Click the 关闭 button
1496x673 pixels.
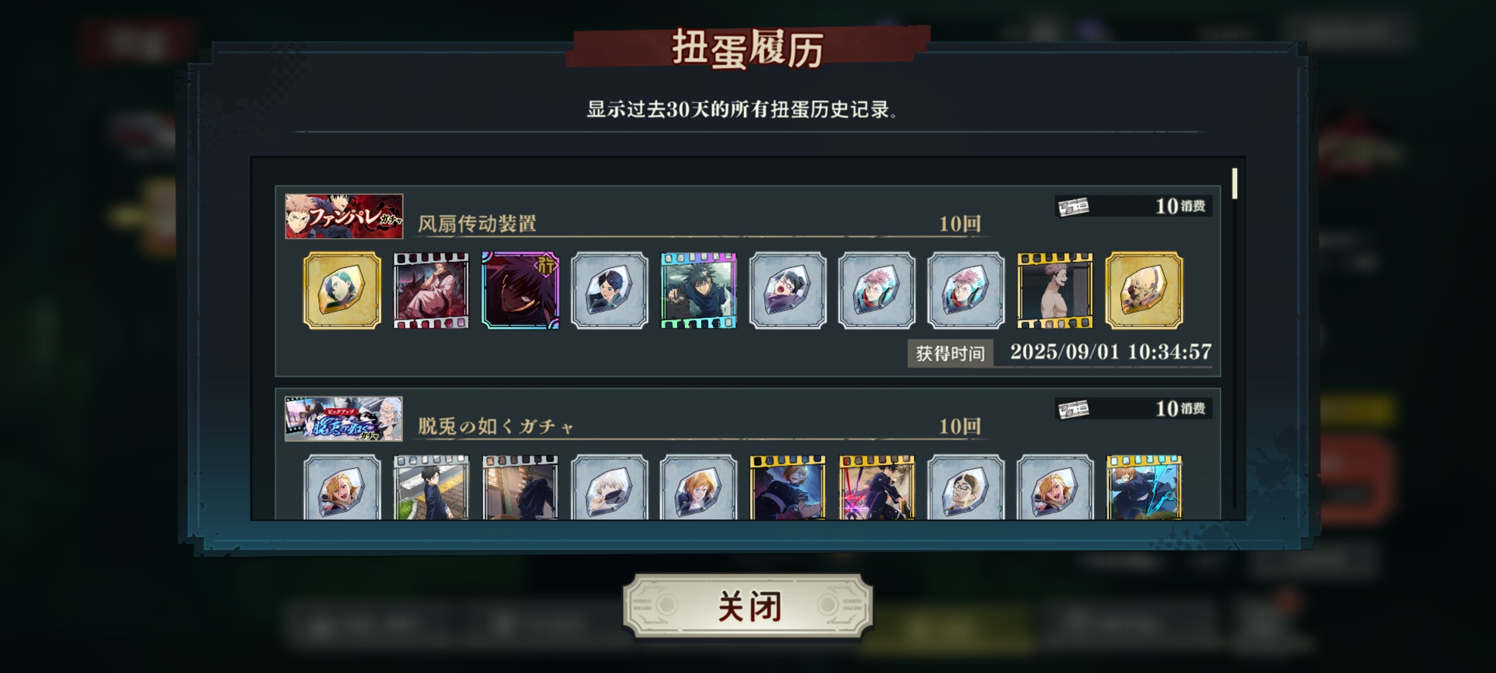pyautogui.click(x=747, y=606)
